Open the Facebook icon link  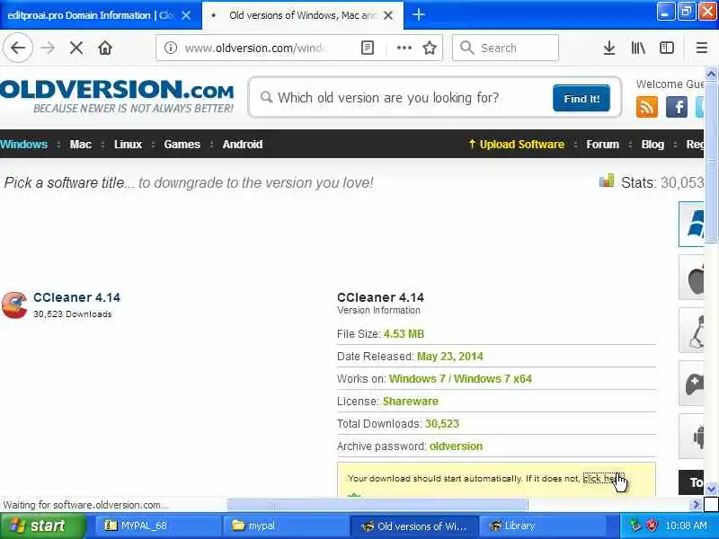[x=677, y=107]
